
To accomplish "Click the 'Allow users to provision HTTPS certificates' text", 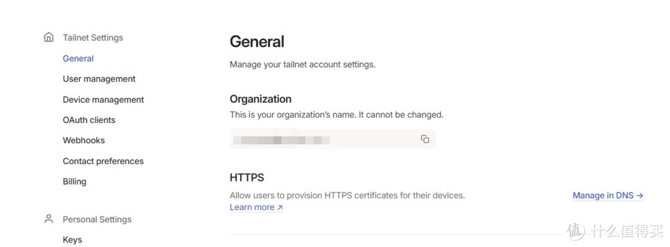I will pyautogui.click(x=347, y=196).
